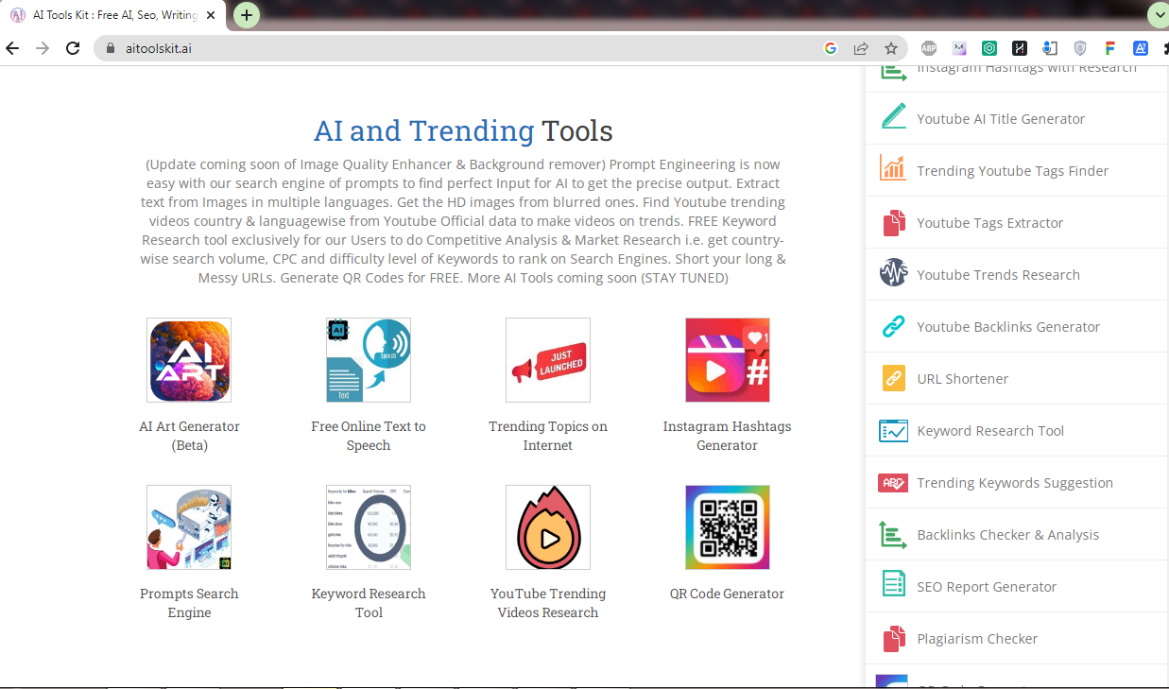The height and width of the screenshot is (689, 1169).
Task: Open the Keyword Research Tool magnifier image
Action: (369, 527)
